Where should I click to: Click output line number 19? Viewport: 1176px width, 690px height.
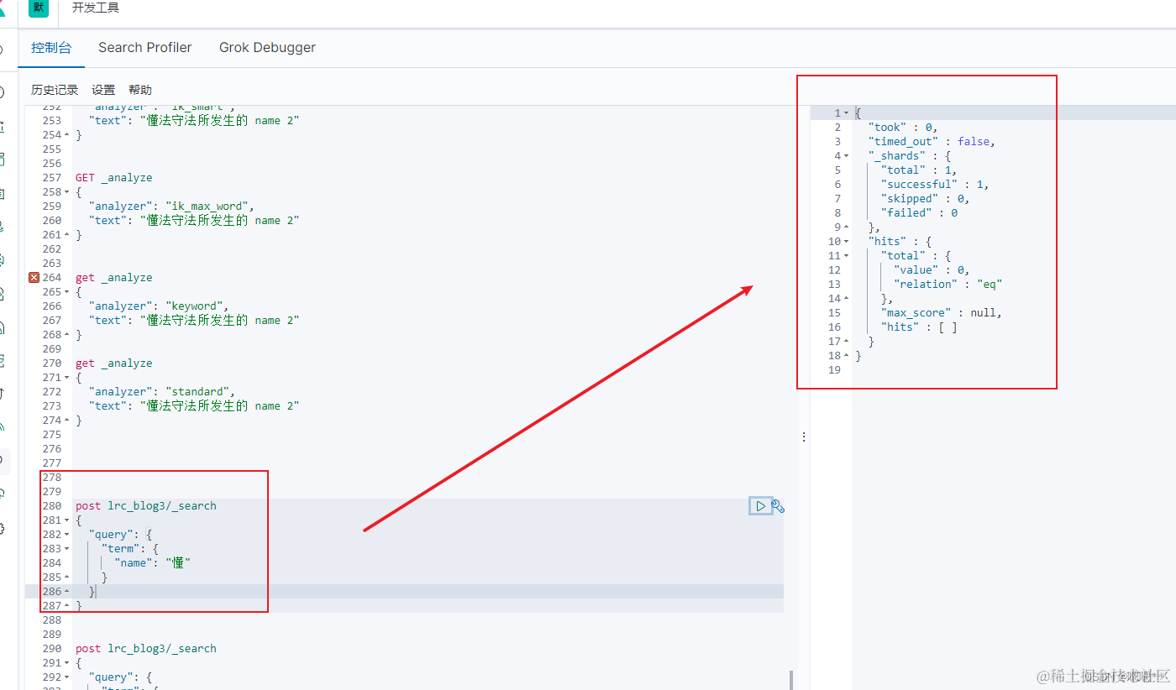[x=834, y=370]
